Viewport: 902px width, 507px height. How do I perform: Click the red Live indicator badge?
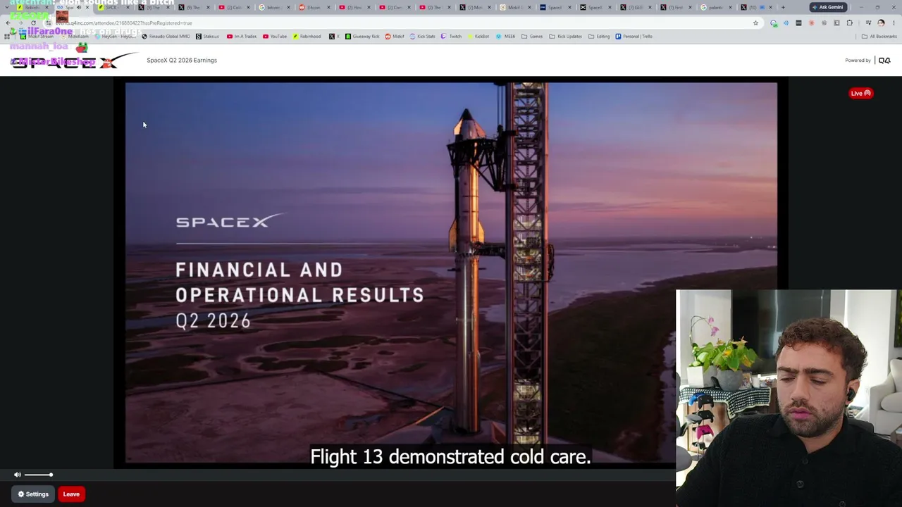(x=860, y=93)
